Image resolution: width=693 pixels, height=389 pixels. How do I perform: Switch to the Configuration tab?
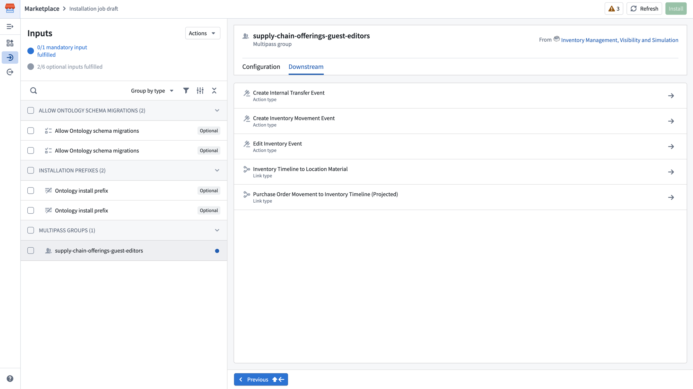click(x=261, y=67)
